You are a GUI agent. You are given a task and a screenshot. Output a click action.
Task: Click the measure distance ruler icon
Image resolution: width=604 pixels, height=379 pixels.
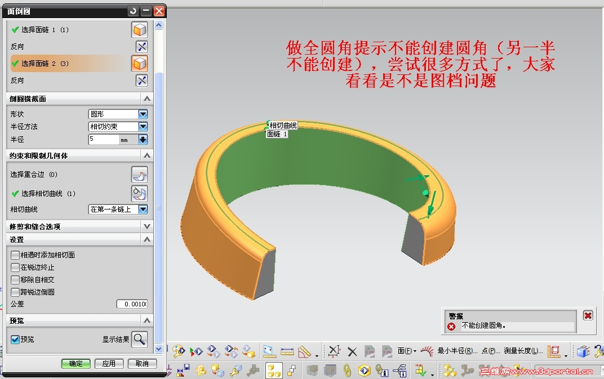pyautogui.click(x=287, y=351)
